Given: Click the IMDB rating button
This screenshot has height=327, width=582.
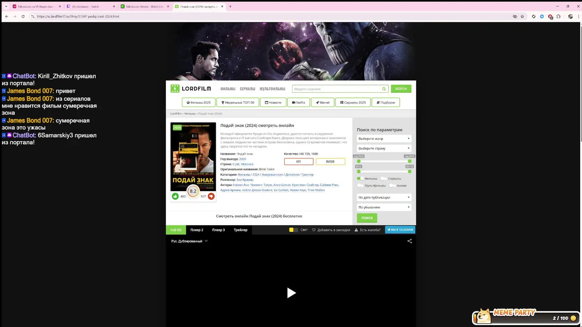Looking at the screenshot, I should (331, 162).
